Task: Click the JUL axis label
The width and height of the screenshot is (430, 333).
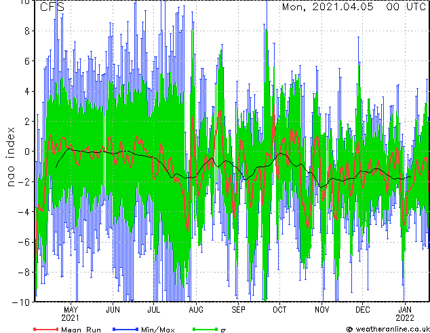Action: (x=153, y=310)
